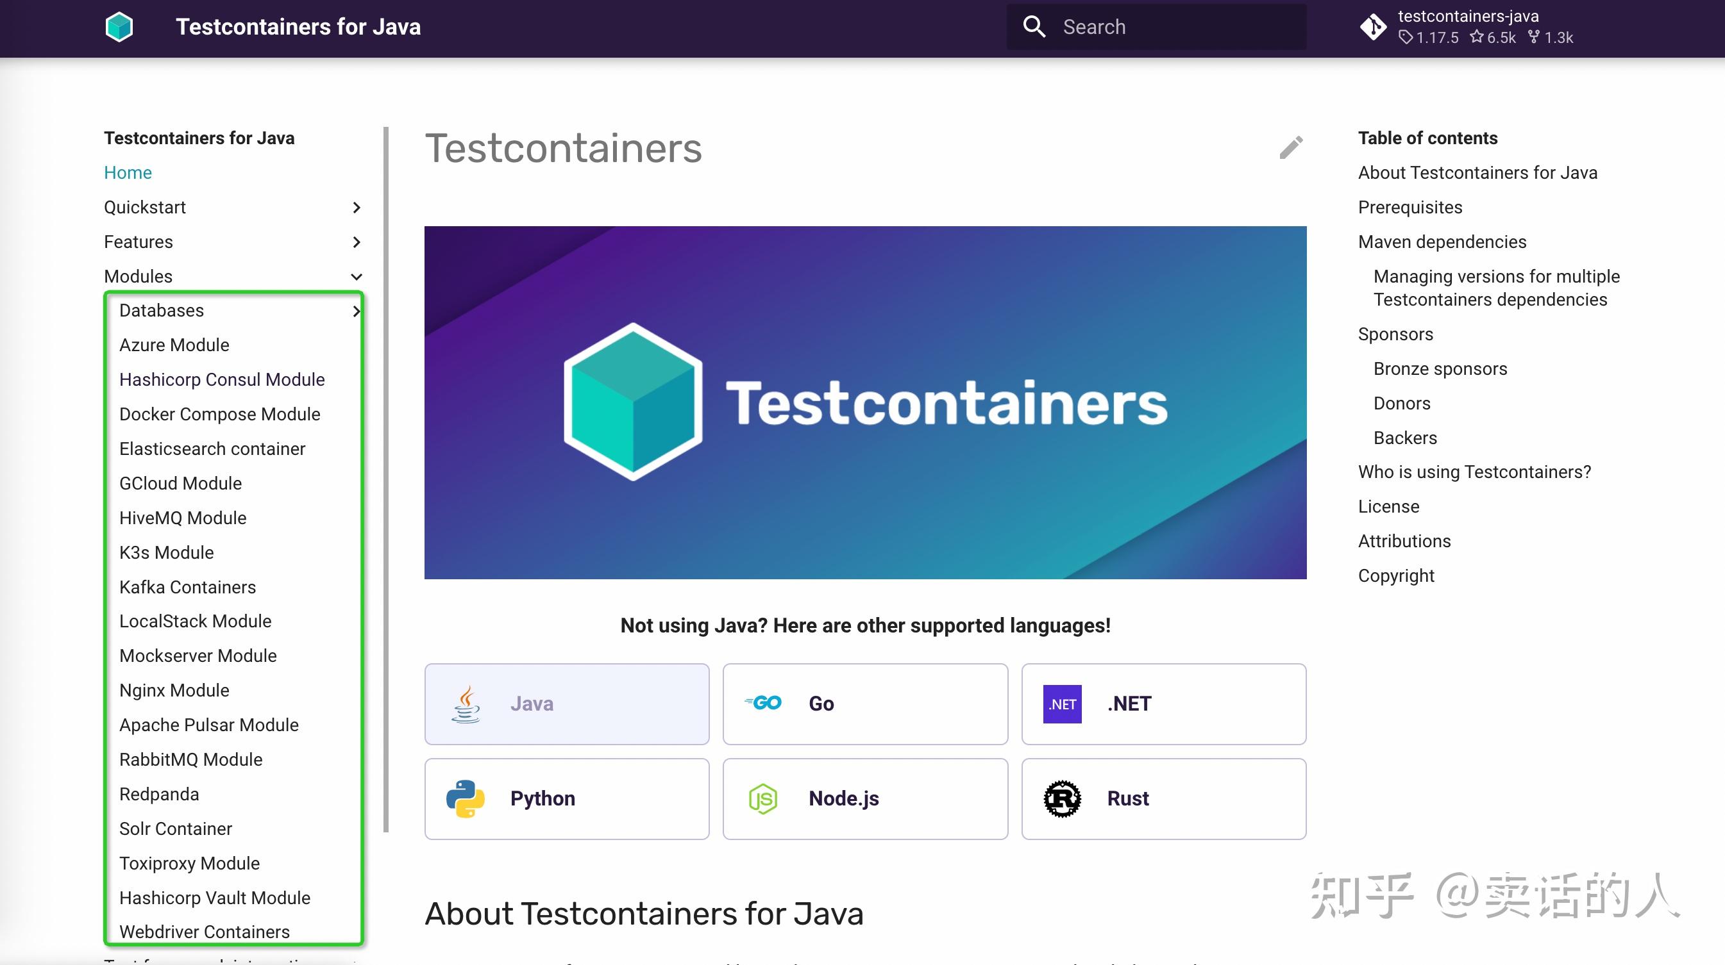This screenshot has height=965, width=1725.
Task: Select the Python language icon
Action: [466, 798]
